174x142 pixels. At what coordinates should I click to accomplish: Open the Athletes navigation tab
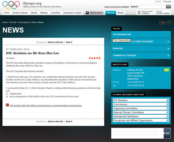point(44,13)
